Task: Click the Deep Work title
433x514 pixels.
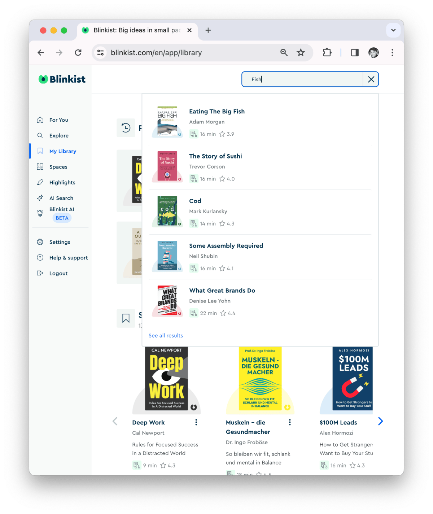Action: coord(148,423)
